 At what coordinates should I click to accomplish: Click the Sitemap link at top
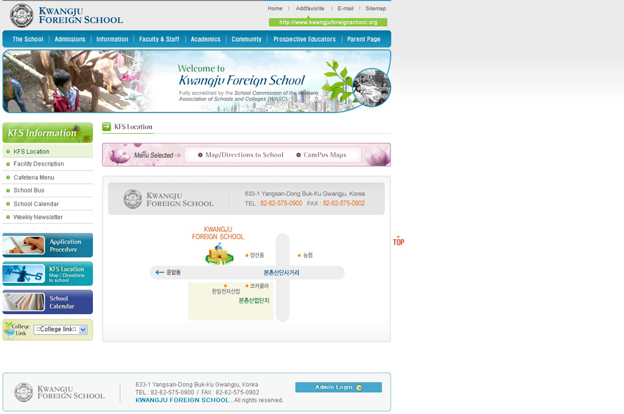tap(376, 9)
